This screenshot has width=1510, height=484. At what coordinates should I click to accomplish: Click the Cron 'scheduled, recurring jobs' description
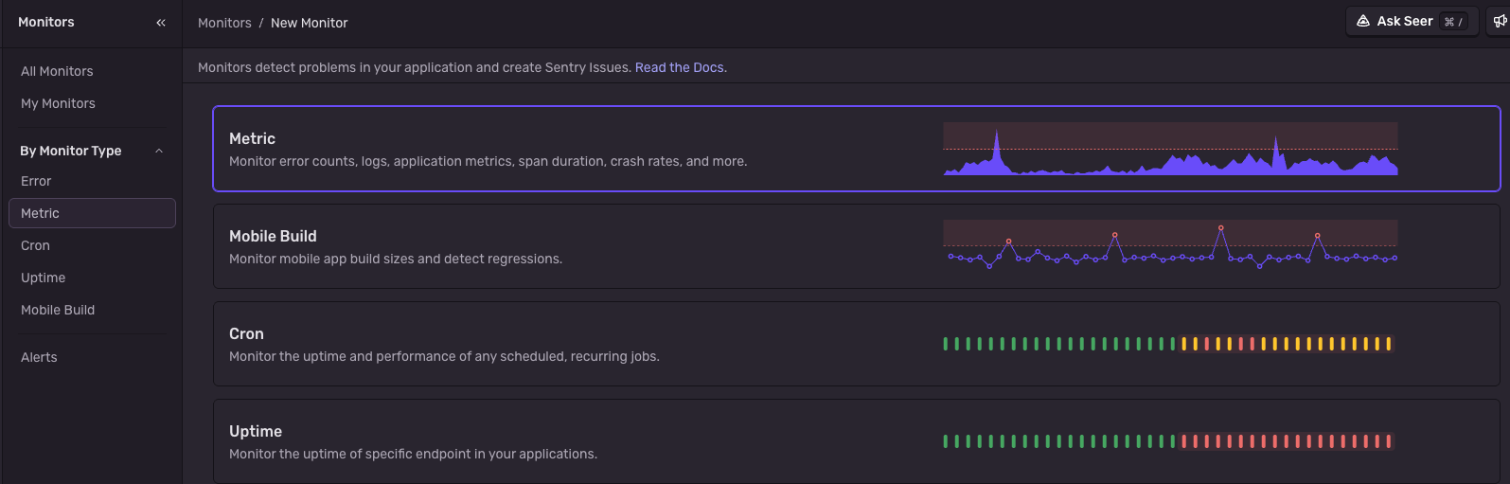click(x=444, y=356)
